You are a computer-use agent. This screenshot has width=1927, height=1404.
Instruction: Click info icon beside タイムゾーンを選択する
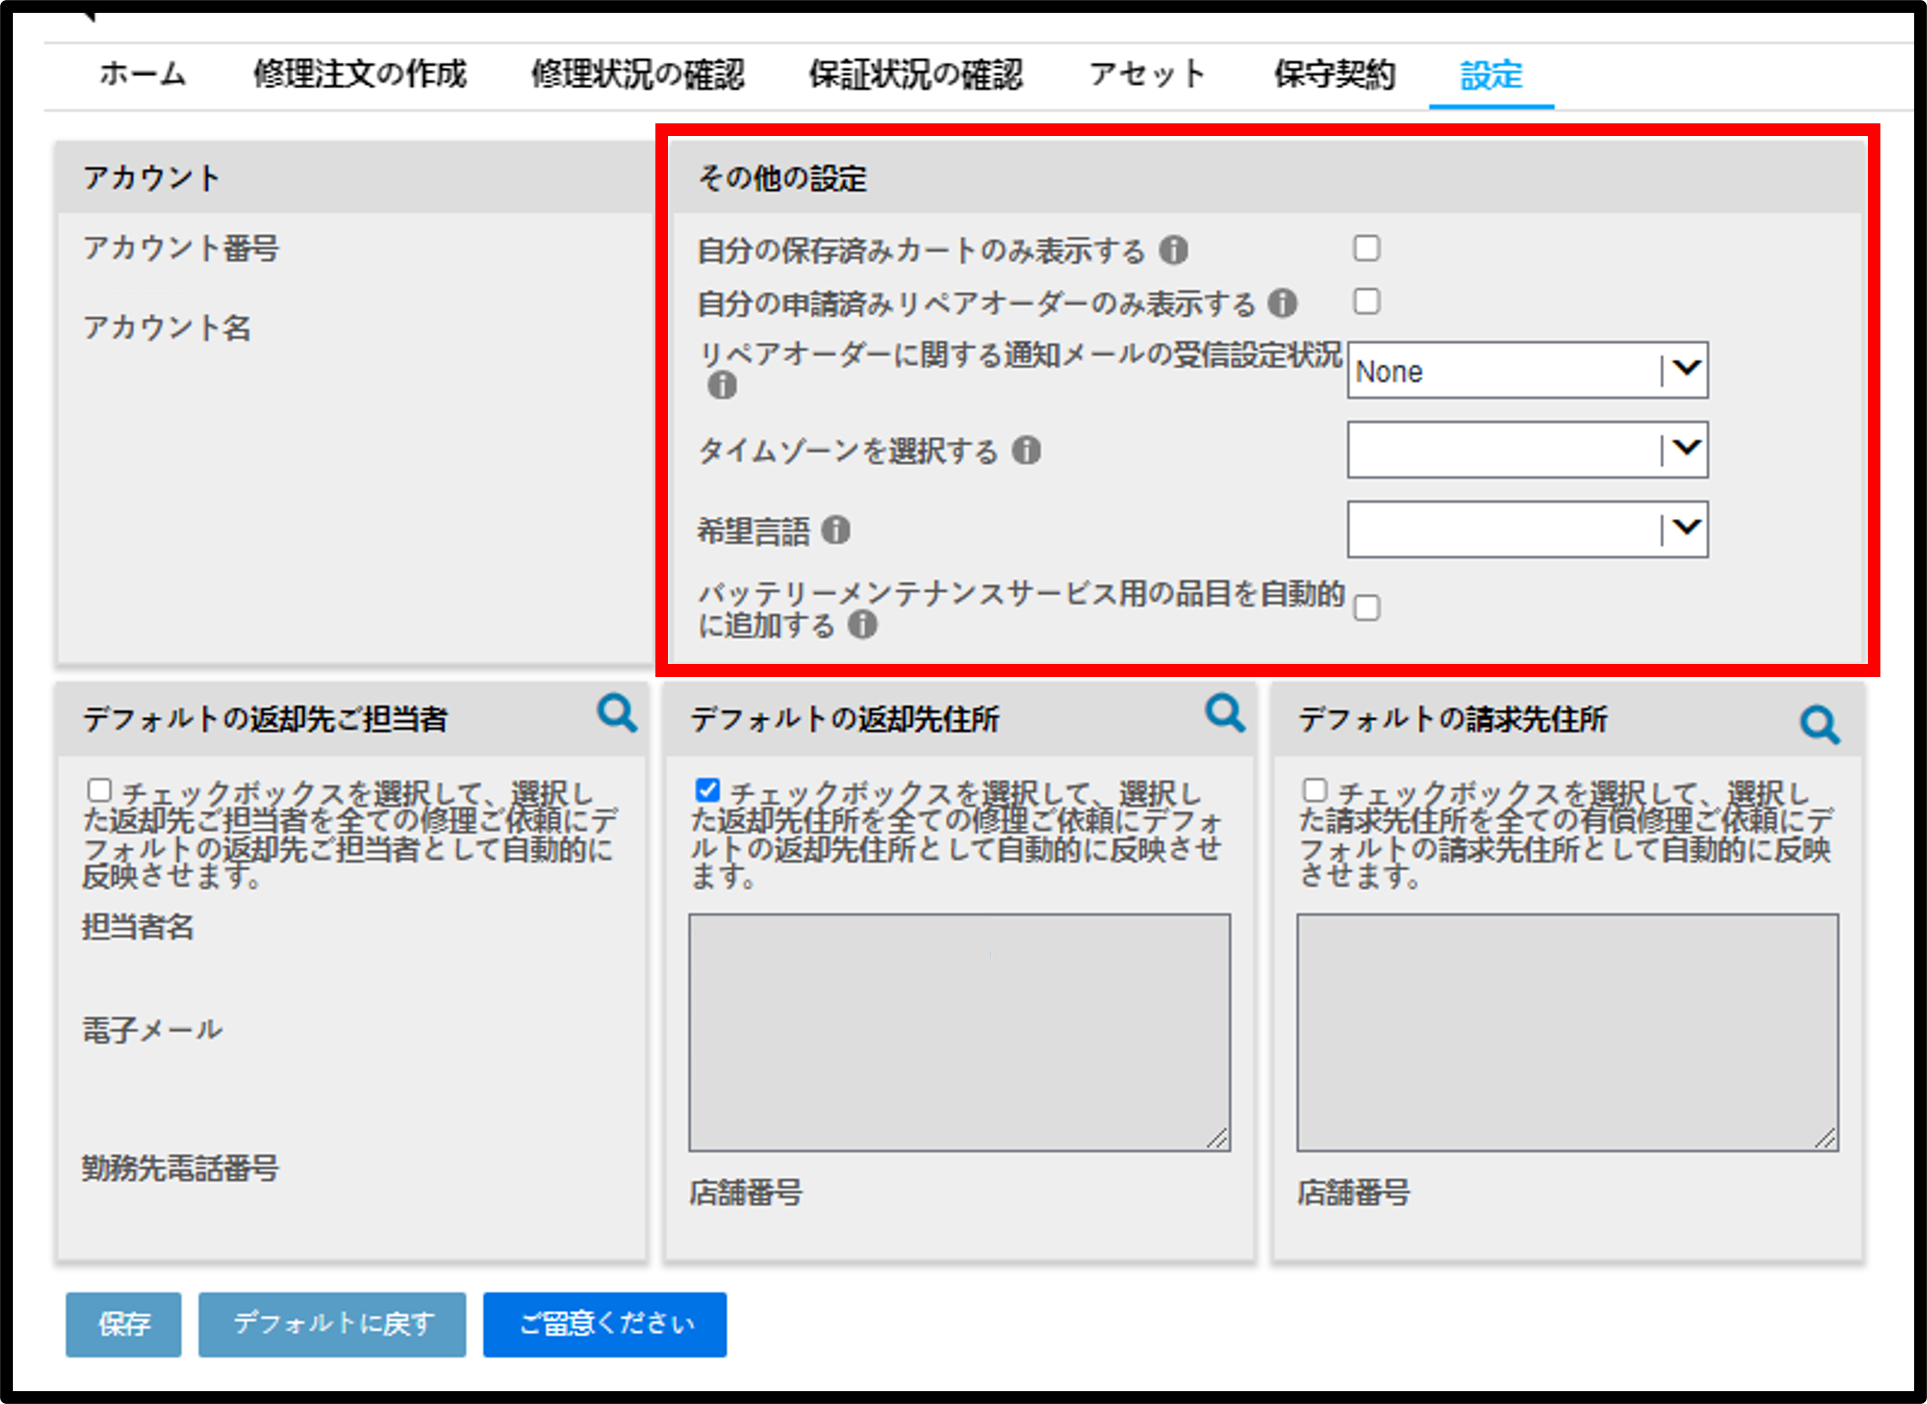point(1026,451)
